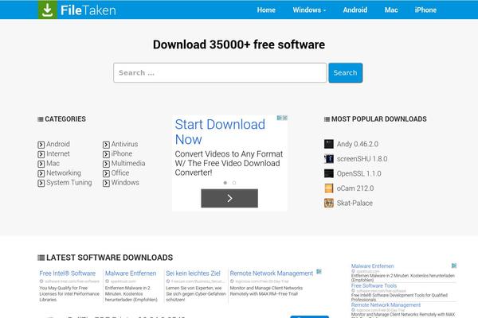
Task: Click the arrow icon beside Multimedia
Action: pyautogui.click(x=106, y=164)
